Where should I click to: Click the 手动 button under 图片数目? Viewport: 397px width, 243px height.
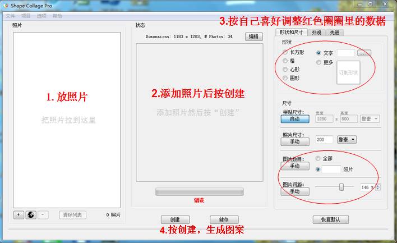tap(295, 166)
